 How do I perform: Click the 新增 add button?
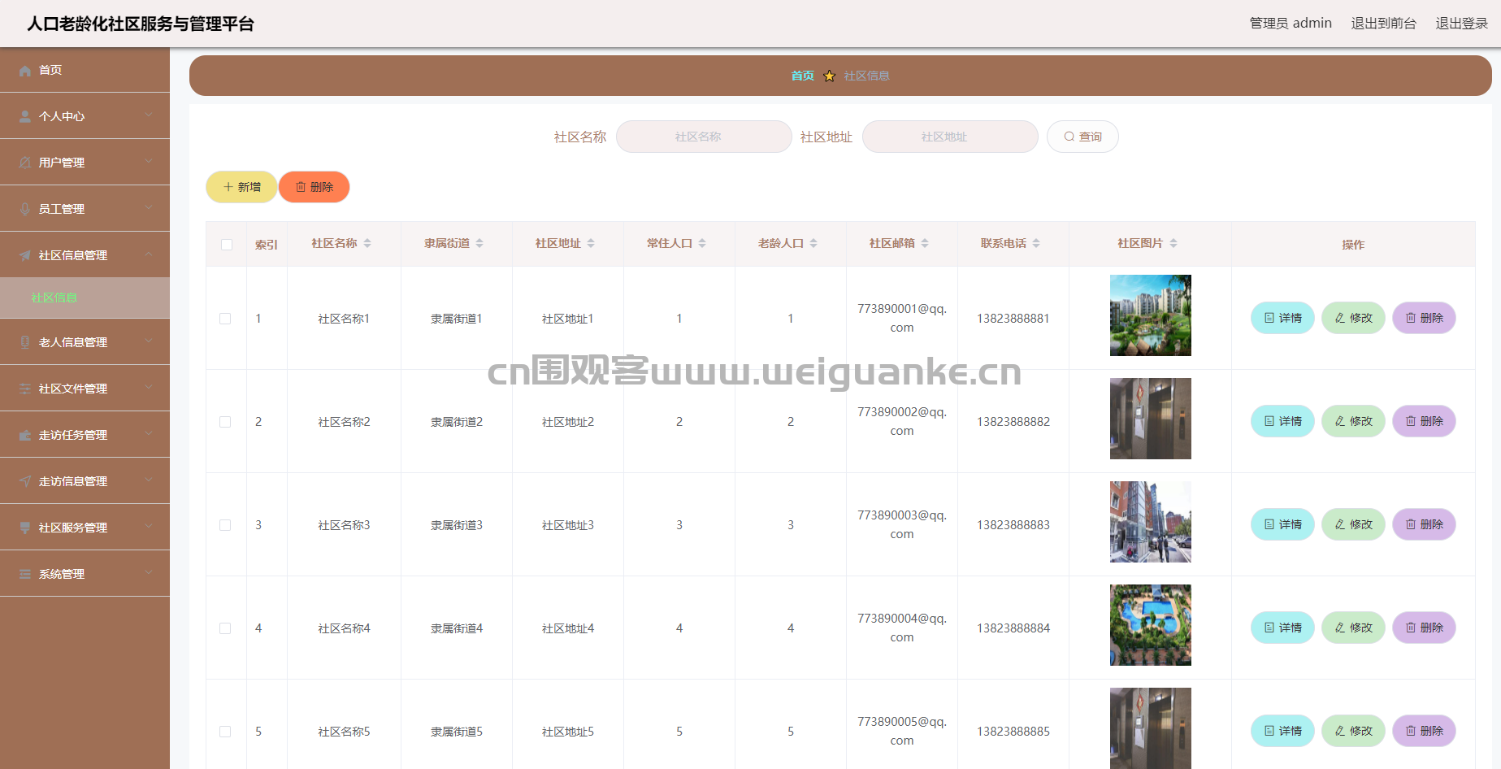241,187
